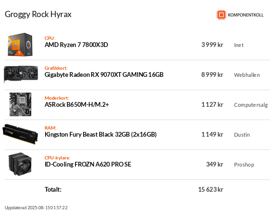This screenshot has height=214, width=274.
Task: Select the ASRock B650M-H/M.2+ product name
Action: (77, 104)
